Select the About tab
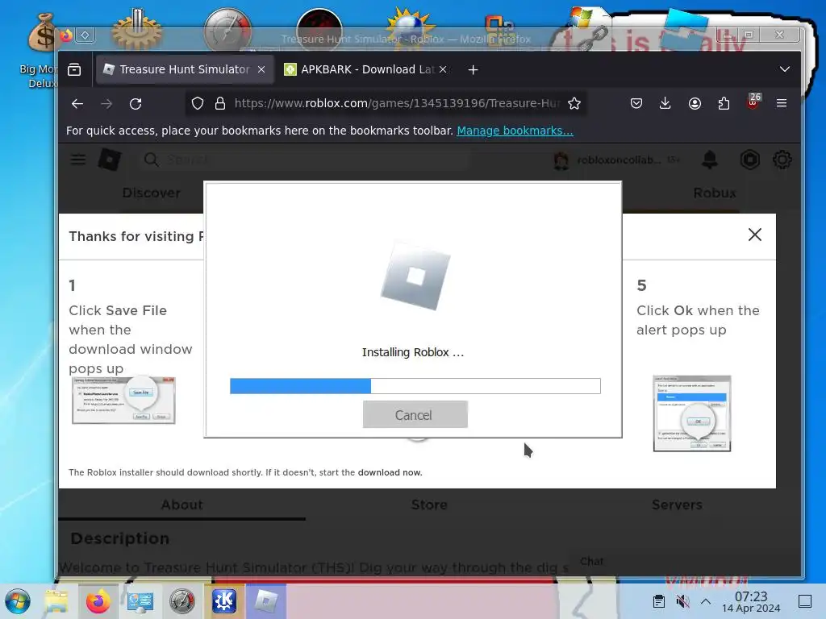The height and width of the screenshot is (619, 826). [181, 505]
